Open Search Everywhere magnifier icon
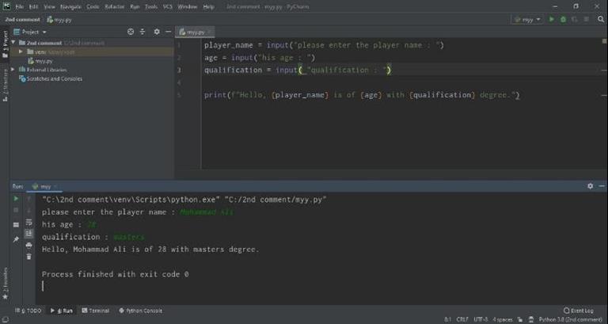 pos(601,19)
